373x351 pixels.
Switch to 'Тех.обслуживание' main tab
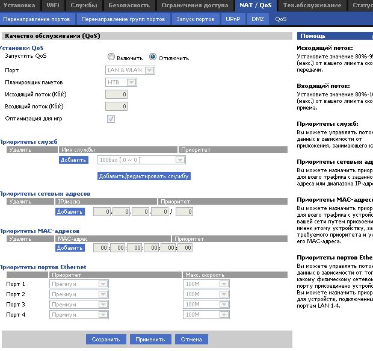coord(312,5)
